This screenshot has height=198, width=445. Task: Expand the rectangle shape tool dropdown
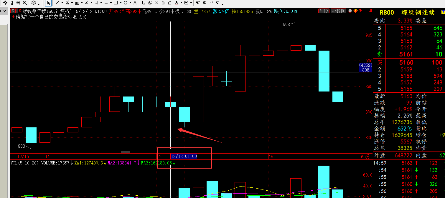coord(121,3)
